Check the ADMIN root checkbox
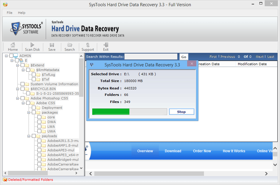 click(x=11, y=56)
